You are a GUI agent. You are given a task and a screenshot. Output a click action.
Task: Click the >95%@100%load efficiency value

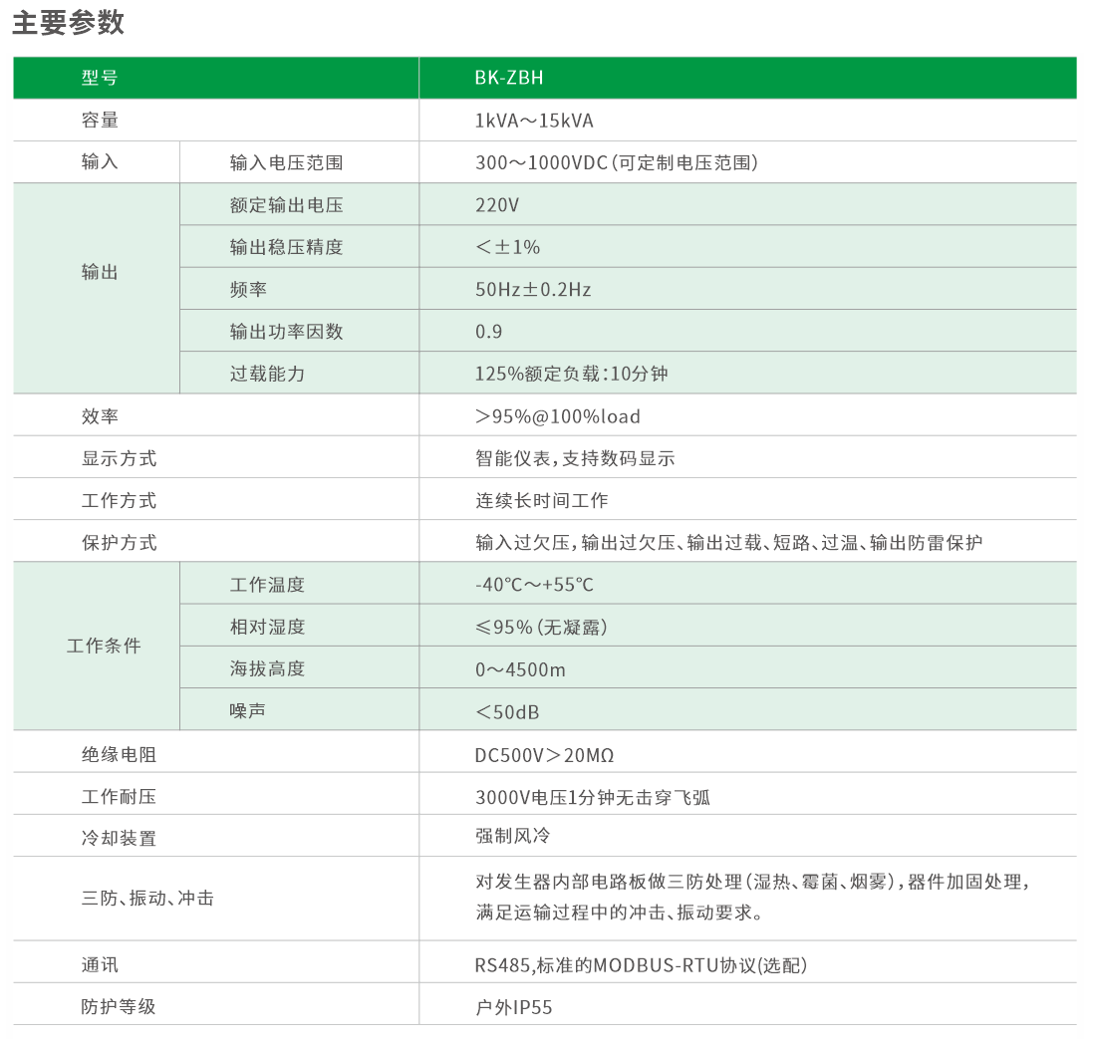558,416
